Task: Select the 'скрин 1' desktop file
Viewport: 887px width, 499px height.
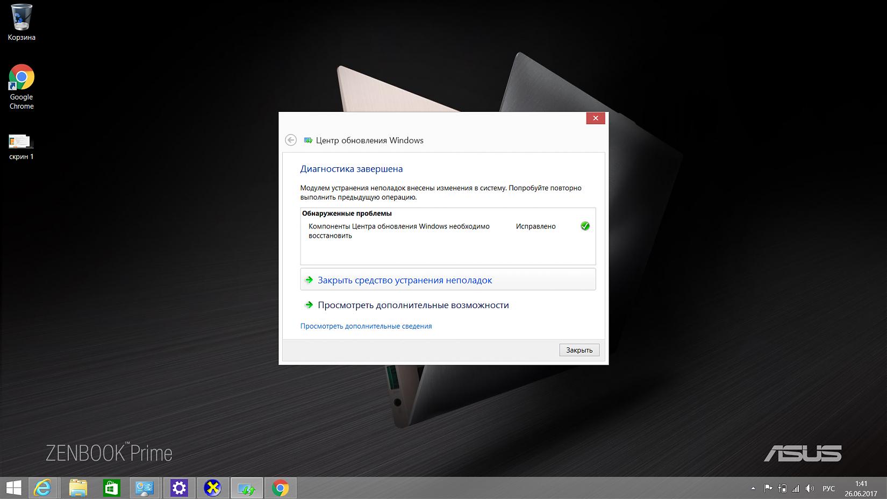Action: (x=22, y=147)
